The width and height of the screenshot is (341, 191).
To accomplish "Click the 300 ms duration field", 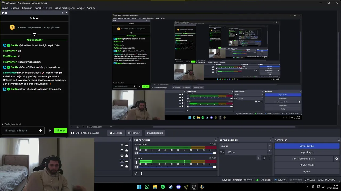I will tap(246, 152).
